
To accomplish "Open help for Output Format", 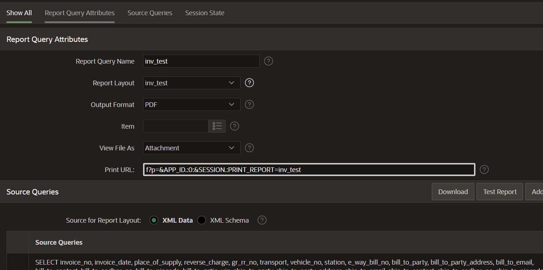I will tap(249, 104).
